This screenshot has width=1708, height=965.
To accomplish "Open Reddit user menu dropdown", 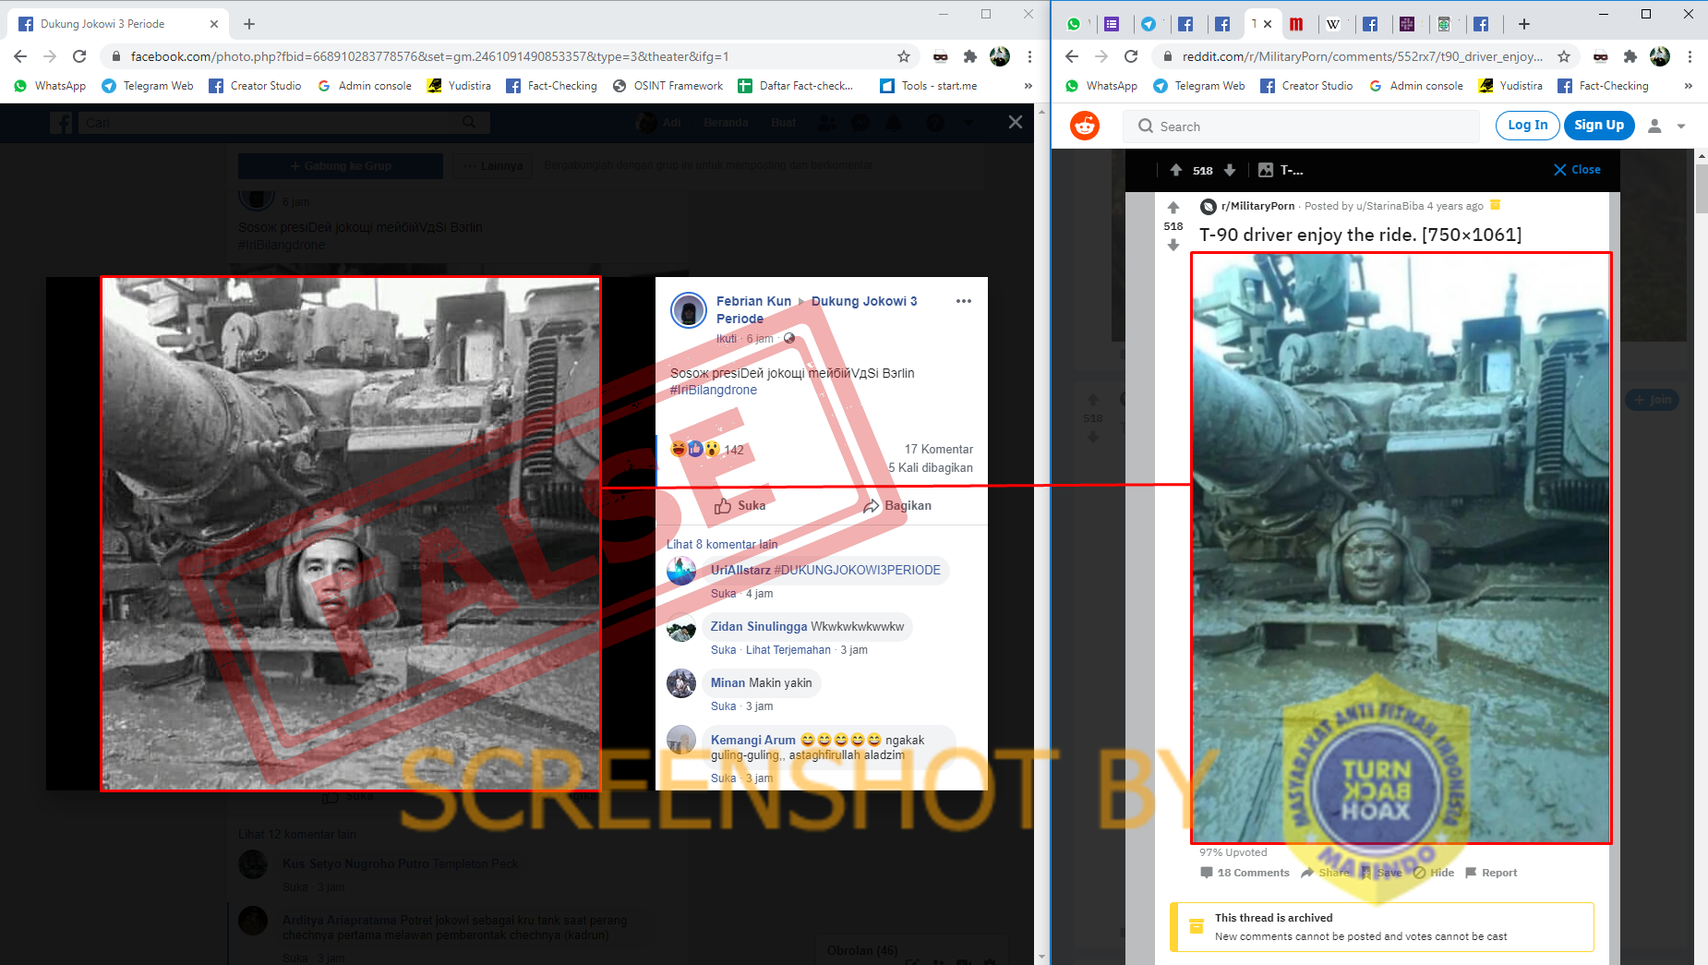I will point(1667,126).
